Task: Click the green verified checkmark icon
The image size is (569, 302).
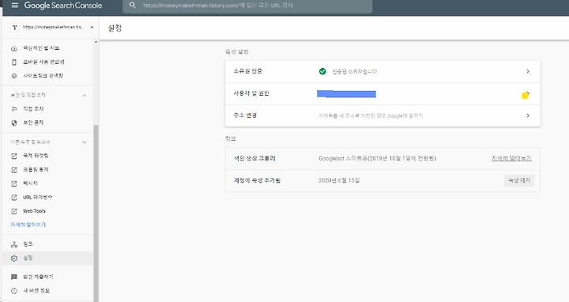Action: (x=322, y=71)
